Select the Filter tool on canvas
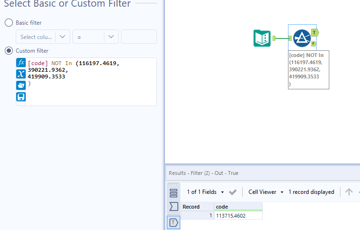Viewport: 360px width, 230px height. [x=302, y=38]
